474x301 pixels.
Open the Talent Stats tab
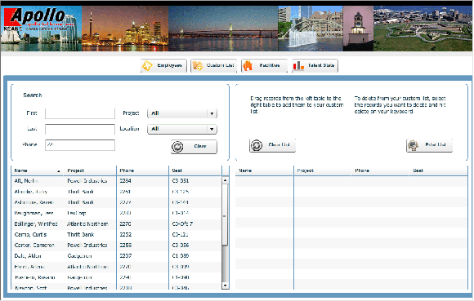click(315, 65)
